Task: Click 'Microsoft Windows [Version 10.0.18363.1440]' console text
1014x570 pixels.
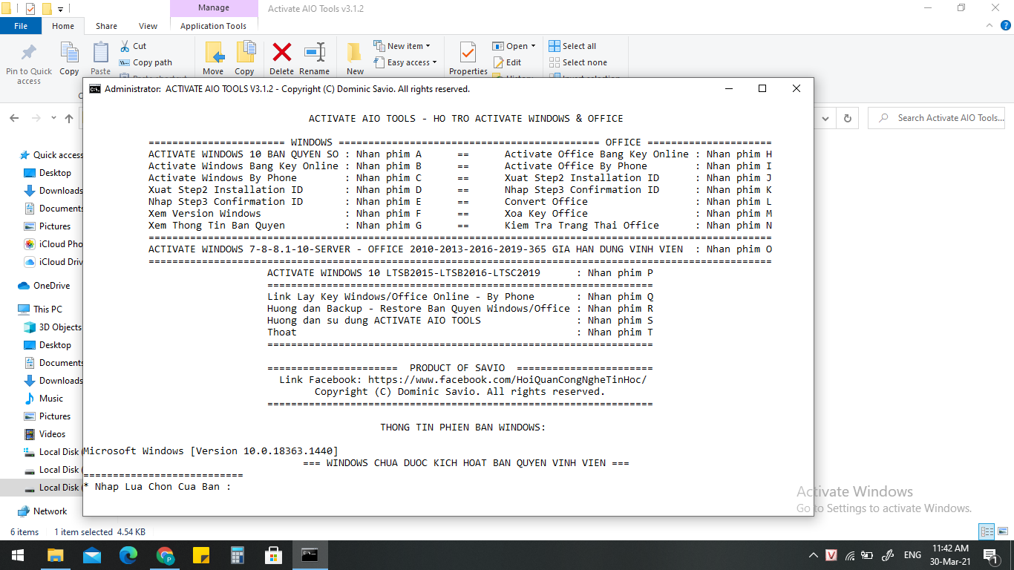Action: pos(211,451)
